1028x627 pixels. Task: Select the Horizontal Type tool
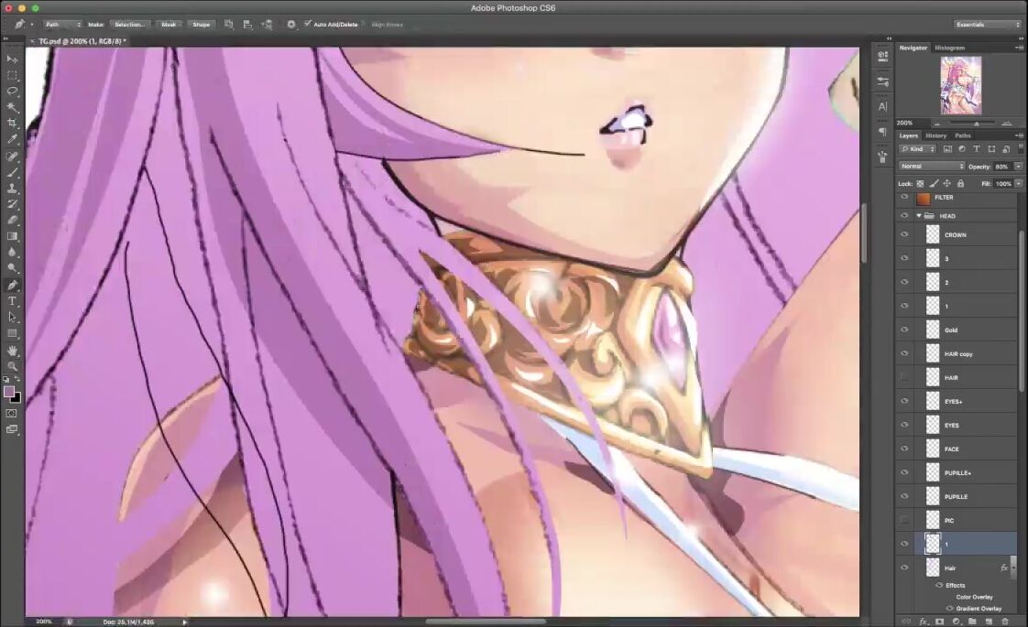(13, 301)
